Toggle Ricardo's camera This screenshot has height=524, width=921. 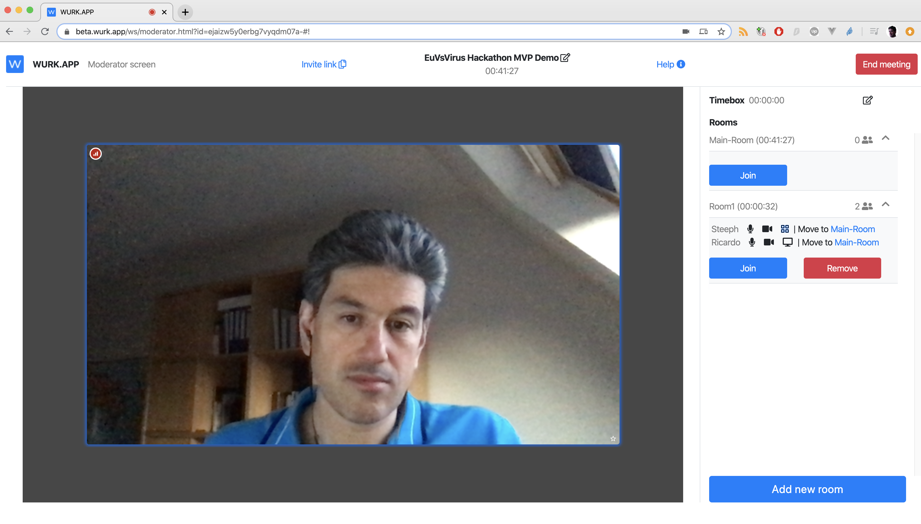769,242
